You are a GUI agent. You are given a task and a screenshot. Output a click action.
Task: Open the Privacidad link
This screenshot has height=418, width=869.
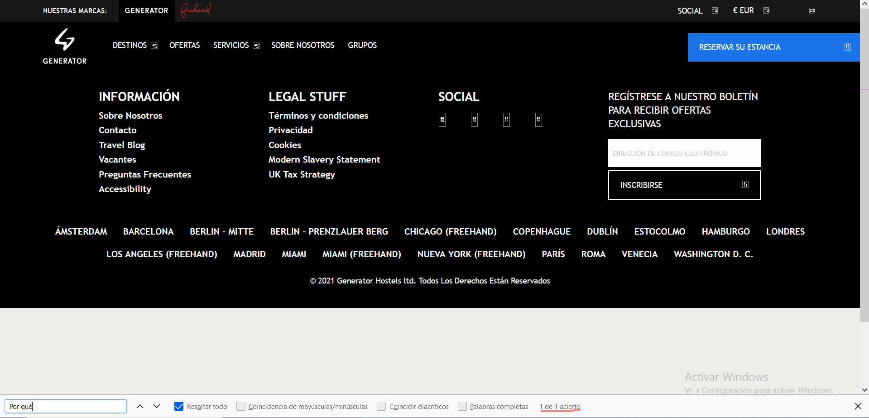coord(291,130)
